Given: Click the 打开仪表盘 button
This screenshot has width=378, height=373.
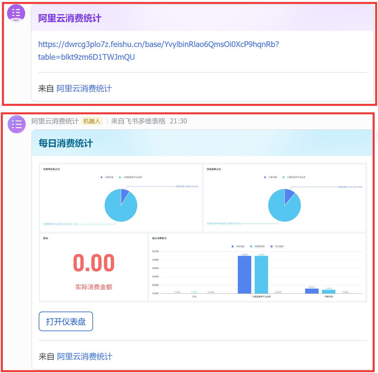Looking at the screenshot, I should click(x=66, y=321).
